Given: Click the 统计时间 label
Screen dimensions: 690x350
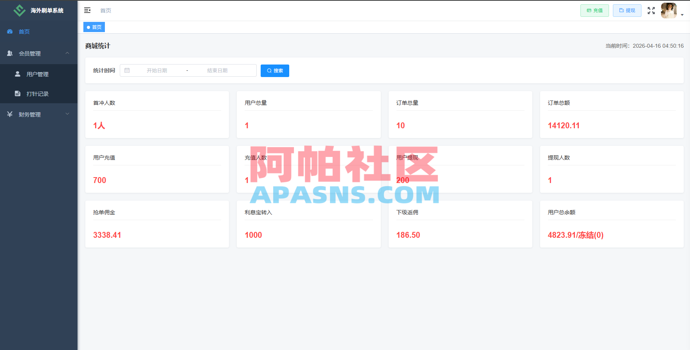Looking at the screenshot, I should tap(104, 70).
